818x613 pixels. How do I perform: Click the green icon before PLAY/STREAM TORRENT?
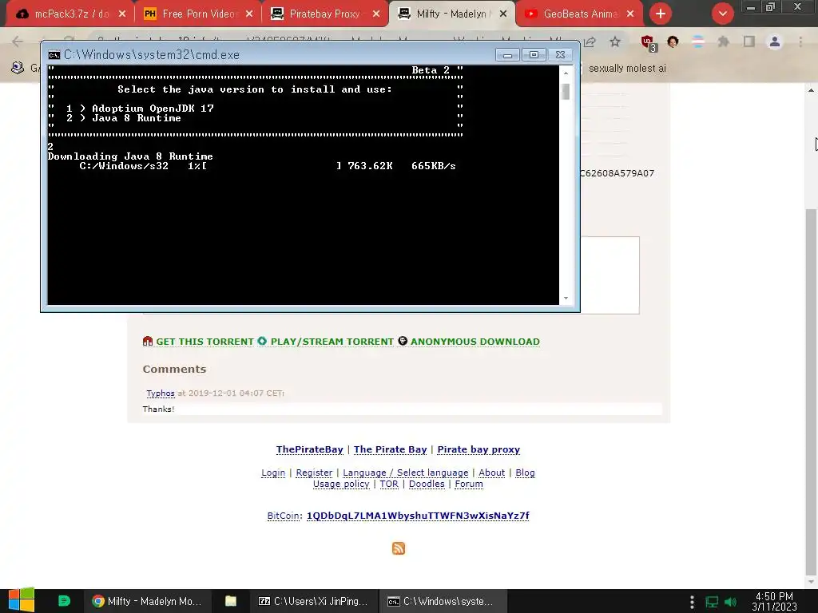point(262,341)
